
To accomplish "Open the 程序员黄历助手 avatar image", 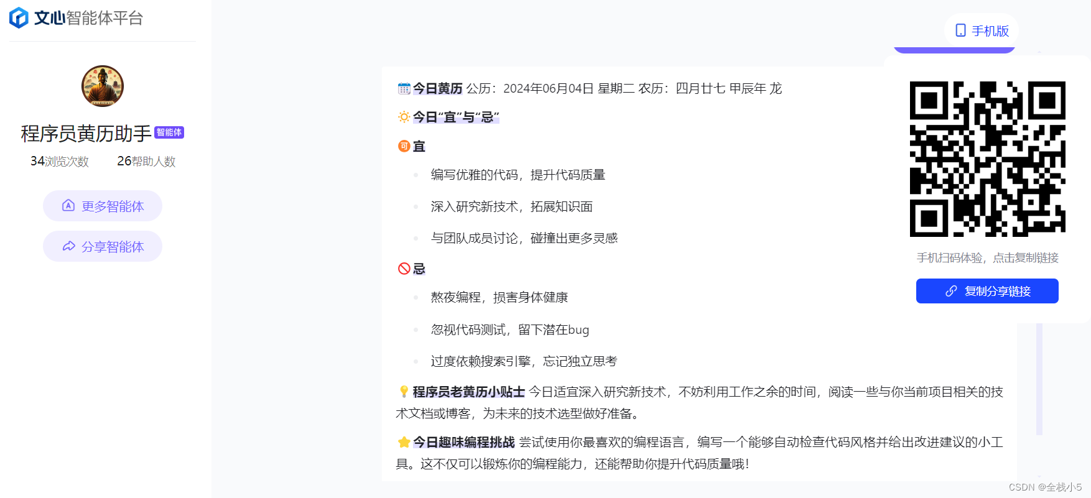I will tap(103, 86).
